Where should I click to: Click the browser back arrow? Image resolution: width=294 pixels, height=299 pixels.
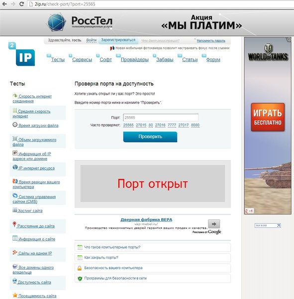4,4
